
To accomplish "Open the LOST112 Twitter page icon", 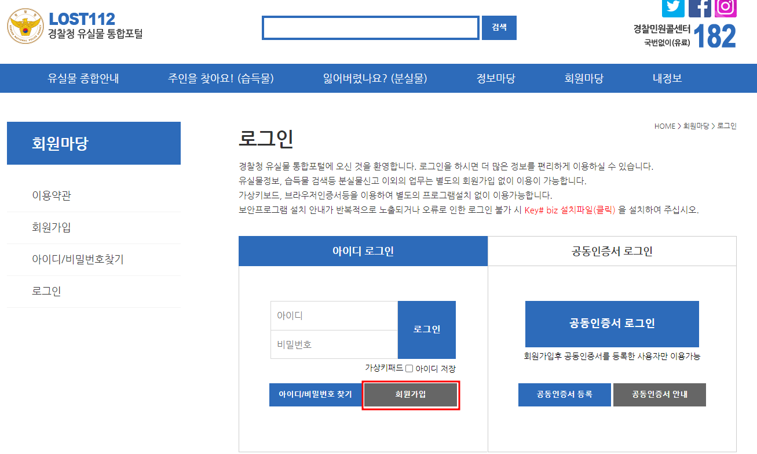I will (x=673, y=8).
